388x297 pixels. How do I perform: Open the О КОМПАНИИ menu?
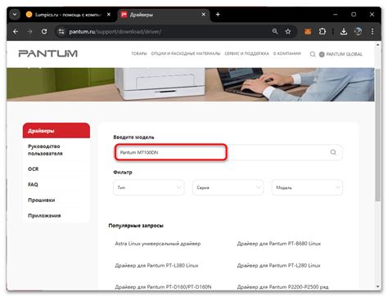pos(287,54)
